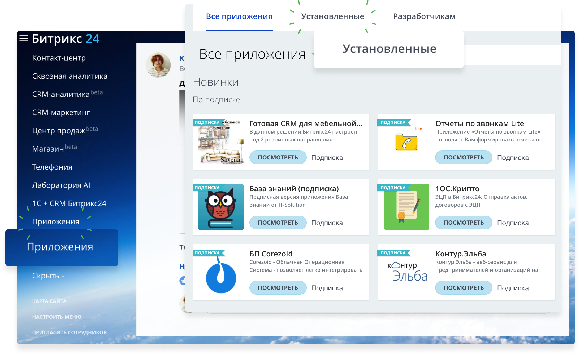Click ПОСМОТРЕТЬ for Отчеты по звонкам Lite

click(464, 157)
